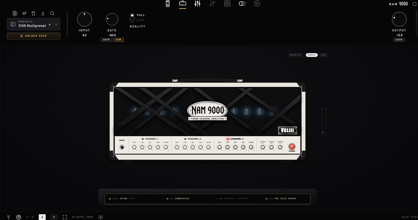Screen dimensions: 418x220
Task: Toggle gate 4CM button
Action: [x=118, y=40]
